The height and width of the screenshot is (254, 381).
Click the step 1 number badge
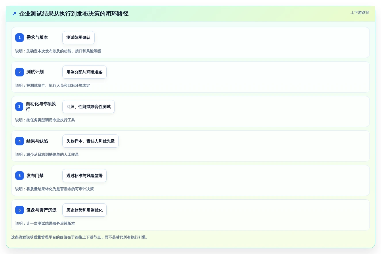pos(20,38)
